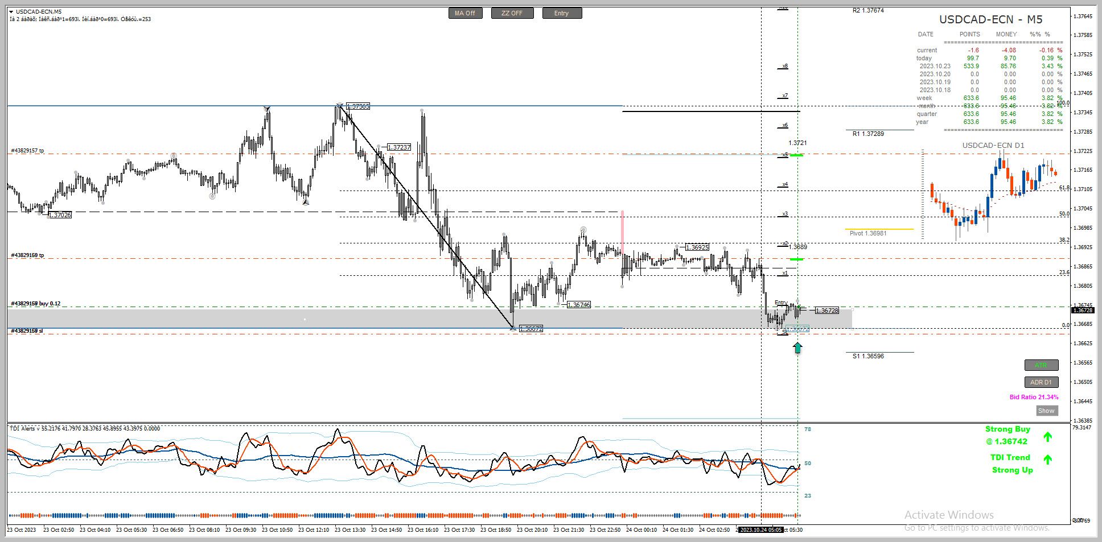Screen dimensions: 1102x542
Task: Click the TDI level 23 label
Action: (x=808, y=495)
